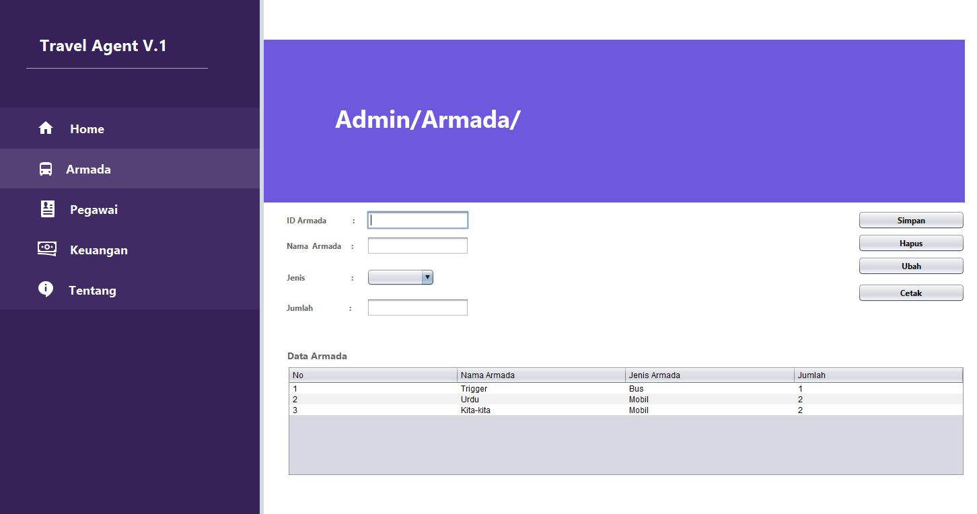The height and width of the screenshot is (514, 977).
Task: Click the Nama Armada column header
Action: (x=542, y=375)
